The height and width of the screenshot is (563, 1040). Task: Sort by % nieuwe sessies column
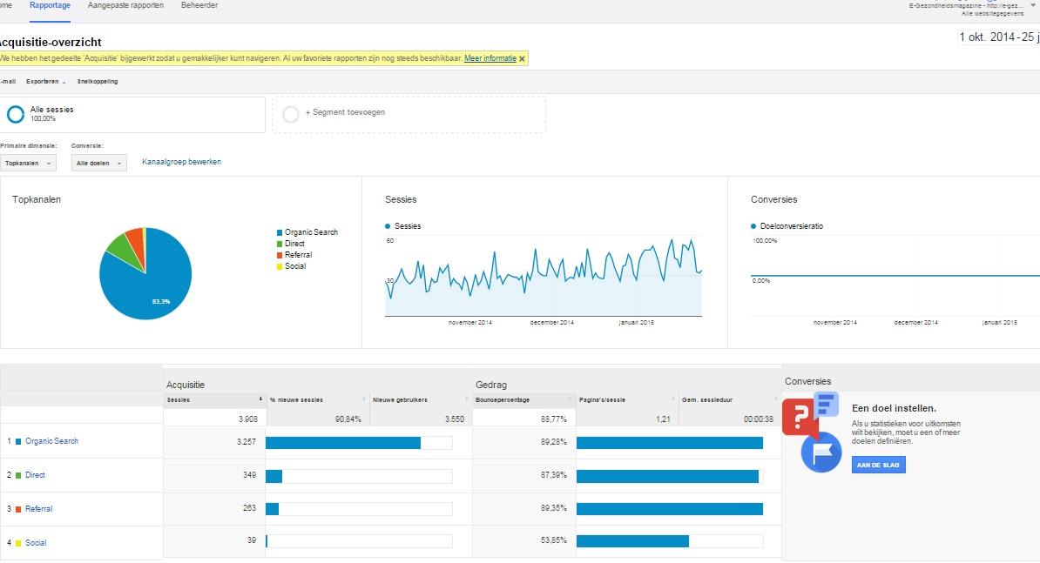point(317,400)
